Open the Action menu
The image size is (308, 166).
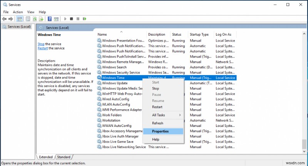(x=18, y=12)
